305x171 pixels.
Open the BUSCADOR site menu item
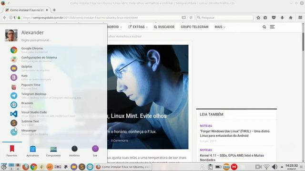point(164,27)
